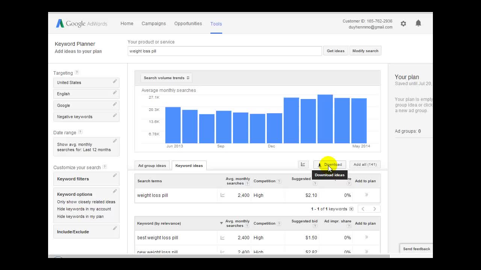Open Competition help in search terms table

tap(279, 181)
